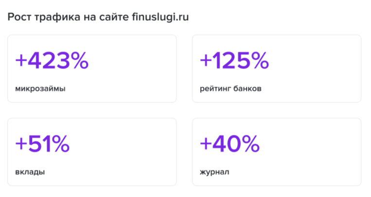This screenshot has width=371, height=197.
Task: Click the 'Рост трафика на сайте' heading
Action: [x=68, y=16]
